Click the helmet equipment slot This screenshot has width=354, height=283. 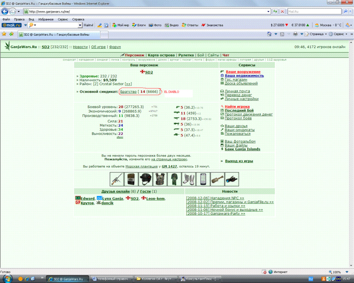[x=146, y=179]
